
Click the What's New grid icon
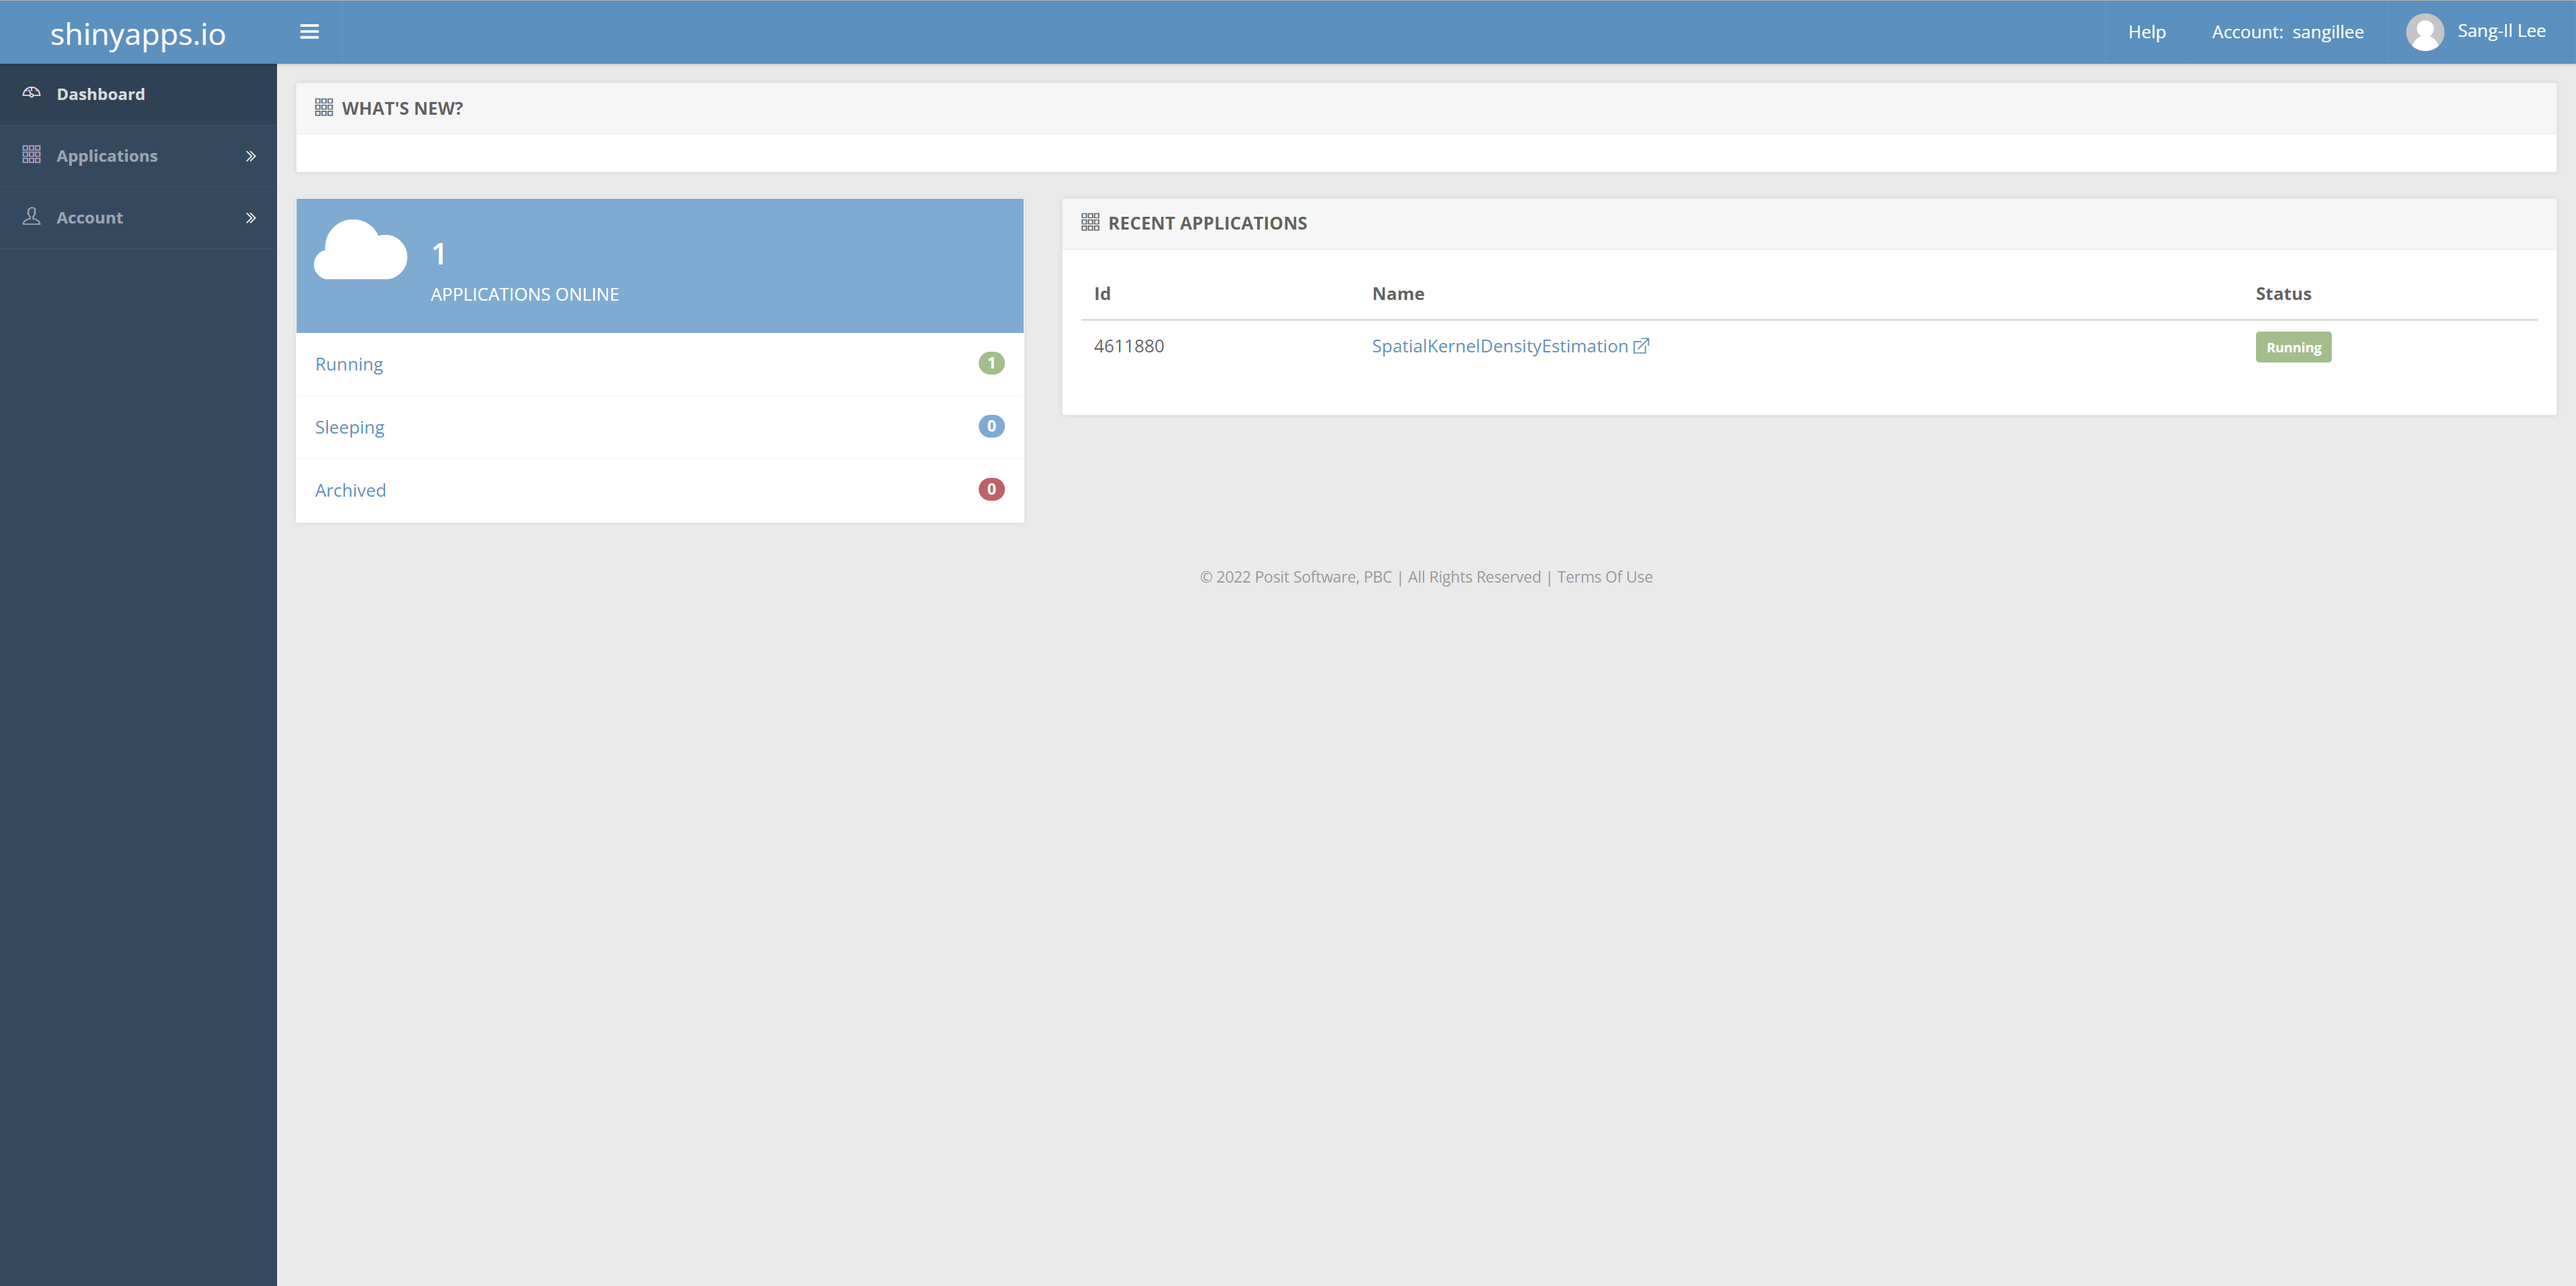[x=323, y=107]
